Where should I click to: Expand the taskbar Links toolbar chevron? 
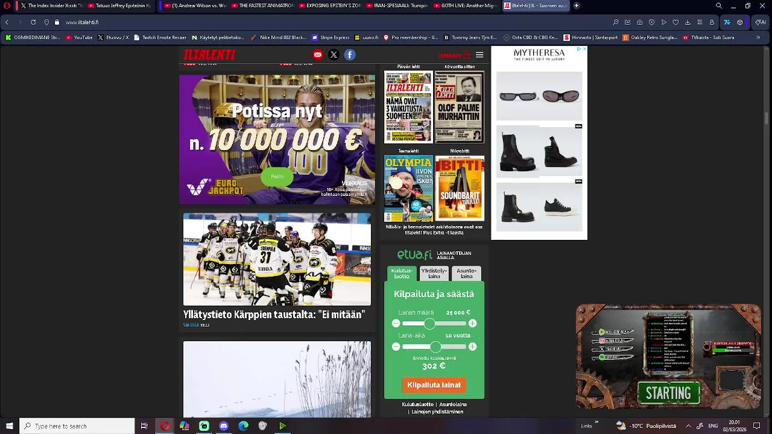pyautogui.click(x=597, y=423)
